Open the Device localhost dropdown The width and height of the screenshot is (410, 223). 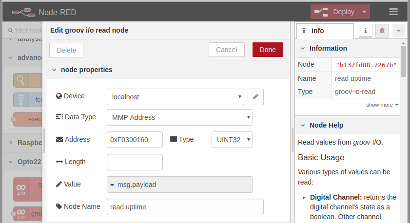(x=176, y=97)
